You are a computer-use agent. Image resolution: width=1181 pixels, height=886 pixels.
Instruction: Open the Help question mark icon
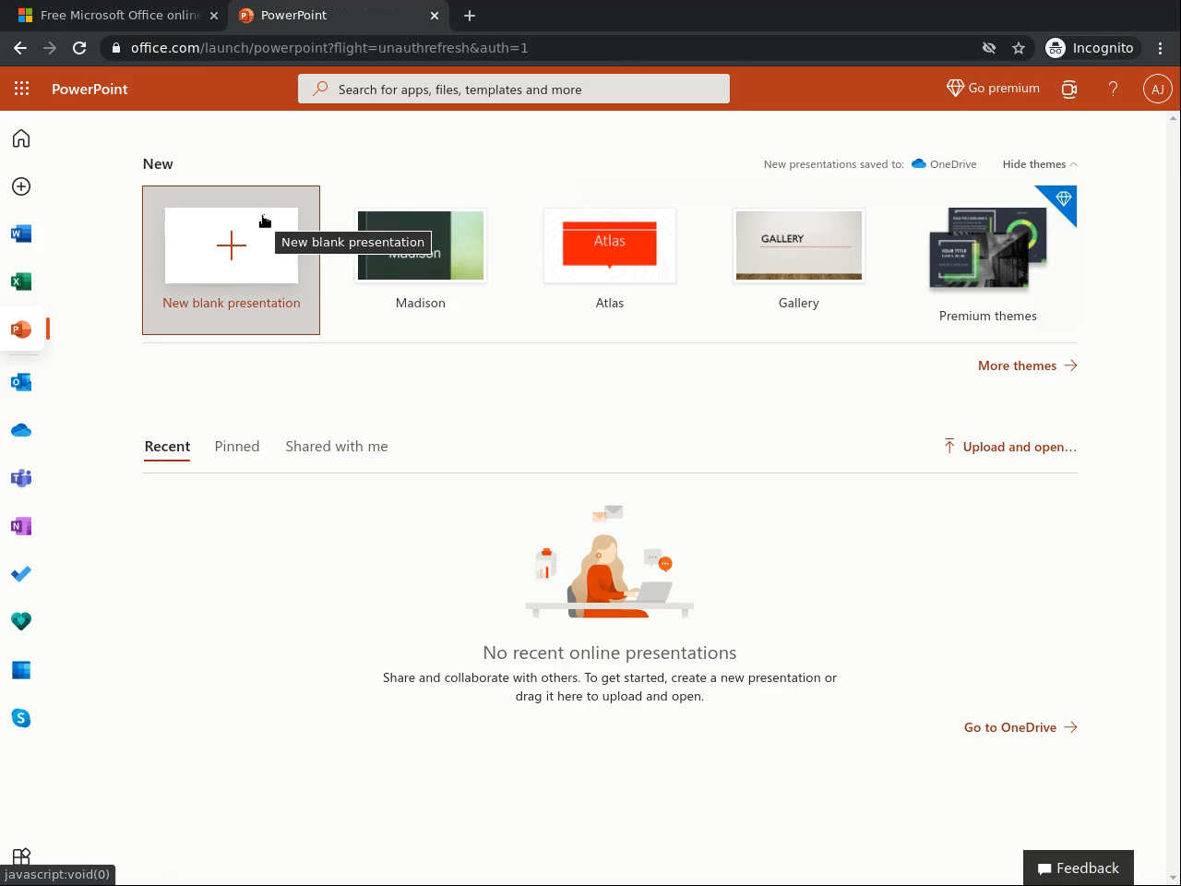tap(1113, 89)
